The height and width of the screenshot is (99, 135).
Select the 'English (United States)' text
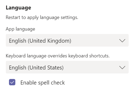[x=36, y=68]
